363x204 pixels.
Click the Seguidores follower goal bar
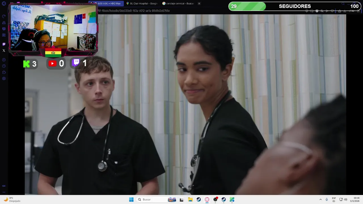[x=295, y=6]
